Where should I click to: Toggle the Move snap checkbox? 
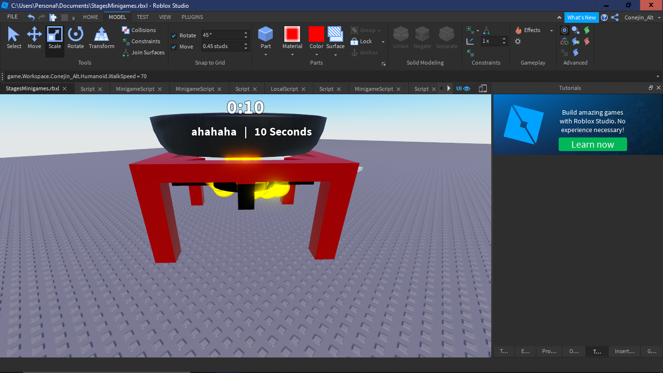(174, 47)
